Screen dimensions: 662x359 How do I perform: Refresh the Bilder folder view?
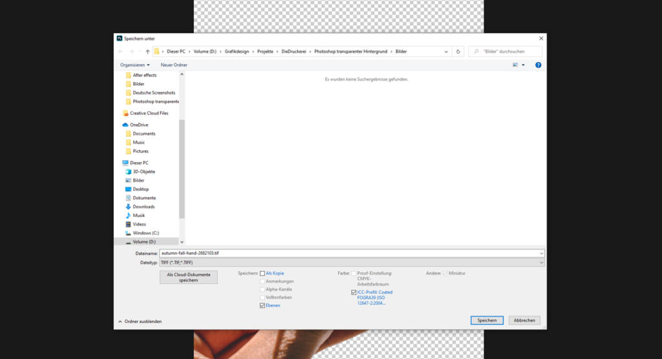pyautogui.click(x=458, y=52)
